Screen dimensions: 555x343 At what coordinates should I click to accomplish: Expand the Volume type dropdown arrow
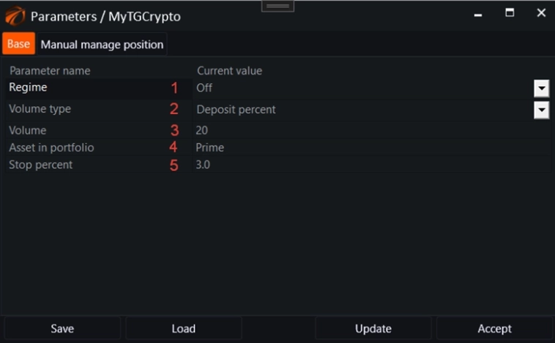click(x=541, y=110)
